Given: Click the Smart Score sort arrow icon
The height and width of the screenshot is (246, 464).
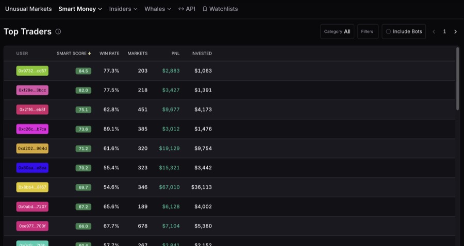Looking at the screenshot, I should (89, 54).
